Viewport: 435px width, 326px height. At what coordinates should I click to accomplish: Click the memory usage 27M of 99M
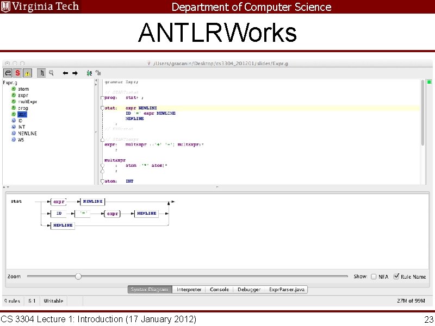(x=411, y=301)
